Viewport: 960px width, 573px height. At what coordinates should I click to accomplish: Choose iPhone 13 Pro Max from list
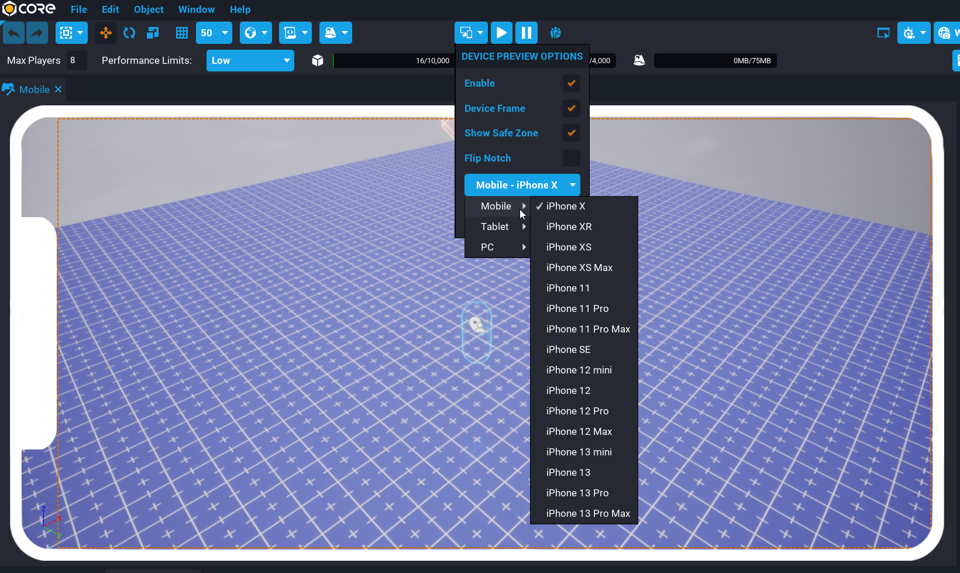click(588, 513)
